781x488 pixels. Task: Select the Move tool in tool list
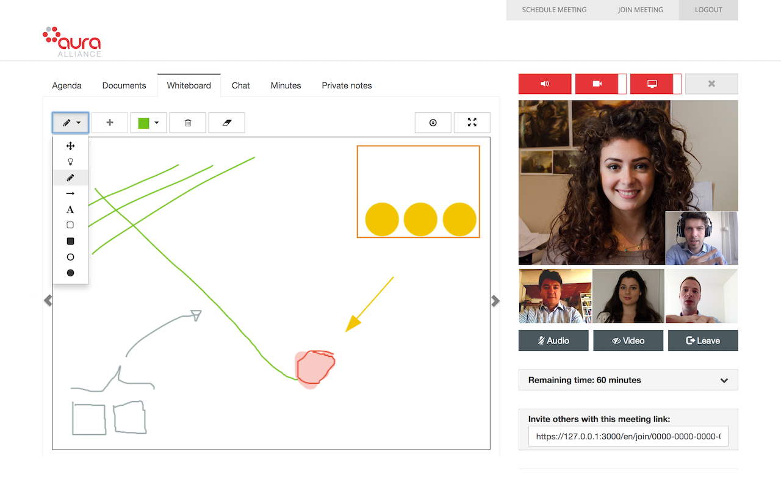(70, 146)
